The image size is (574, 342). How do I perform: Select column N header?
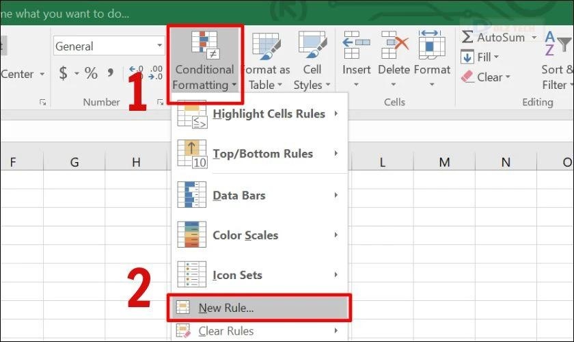click(506, 161)
